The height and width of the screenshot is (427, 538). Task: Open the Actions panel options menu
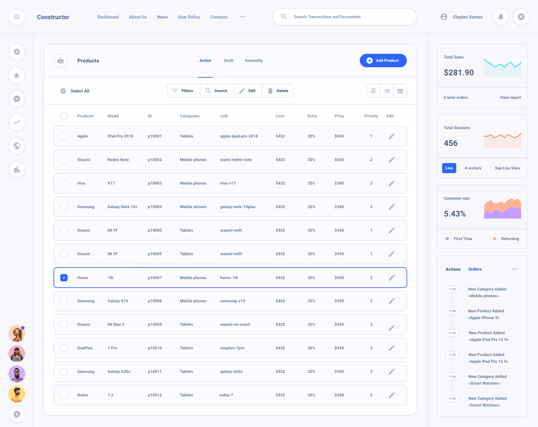coord(514,269)
